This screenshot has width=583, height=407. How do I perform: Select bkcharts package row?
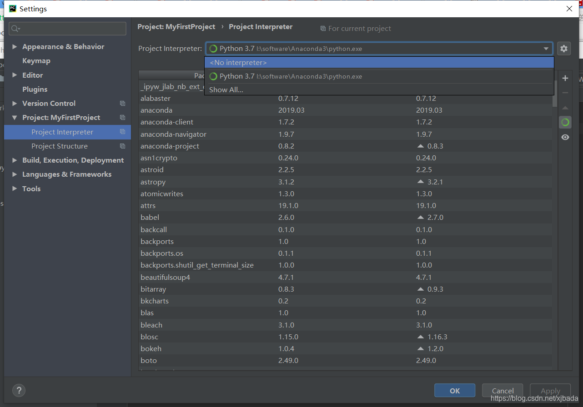[345, 301]
